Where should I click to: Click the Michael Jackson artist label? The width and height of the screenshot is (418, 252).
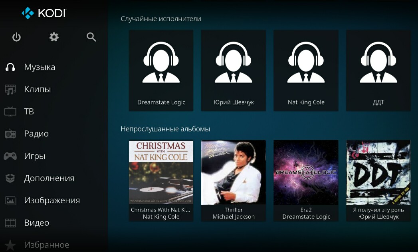pyautogui.click(x=234, y=217)
